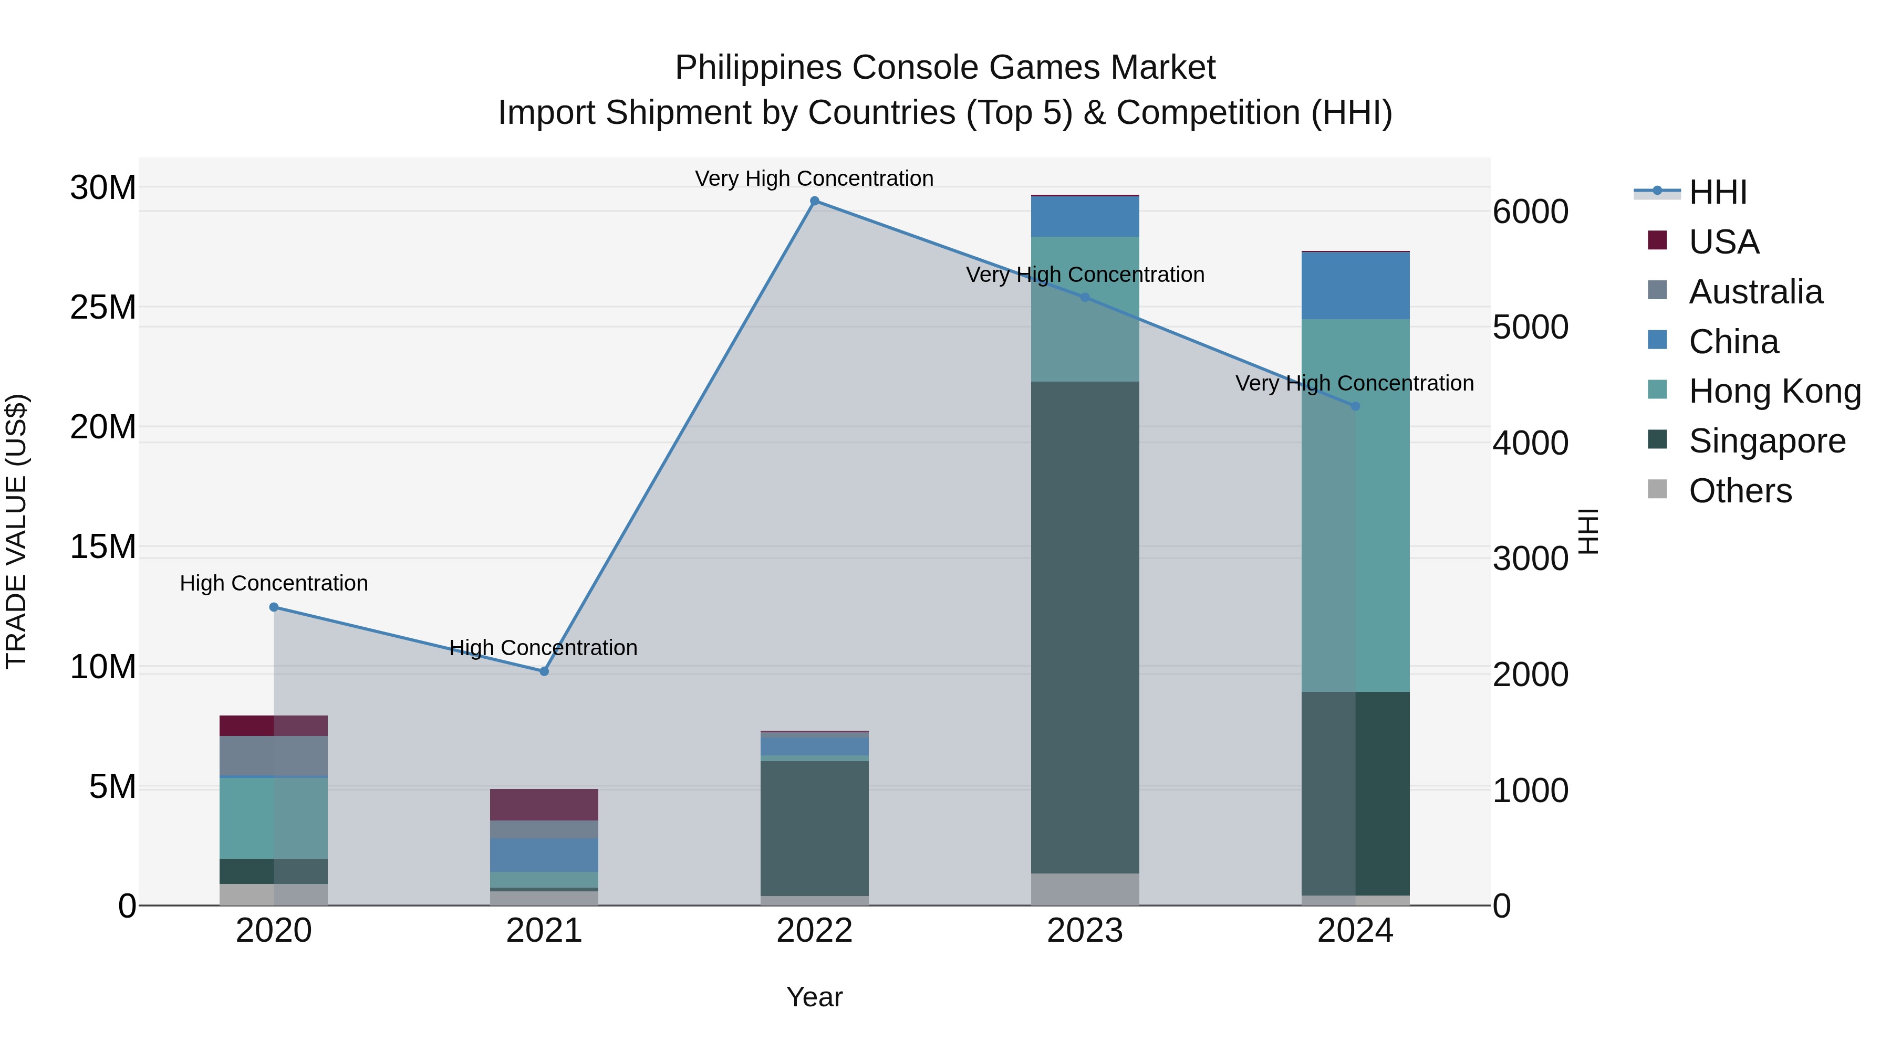The width and height of the screenshot is (1891, 1063).
Task: Click the 2021 x-axis label
Action: pyautogui.click(x=544, y=931)
